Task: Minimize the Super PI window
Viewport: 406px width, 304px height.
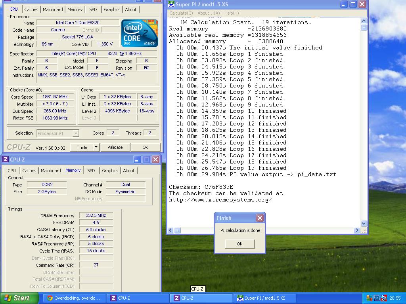Action: click(344, 4)
